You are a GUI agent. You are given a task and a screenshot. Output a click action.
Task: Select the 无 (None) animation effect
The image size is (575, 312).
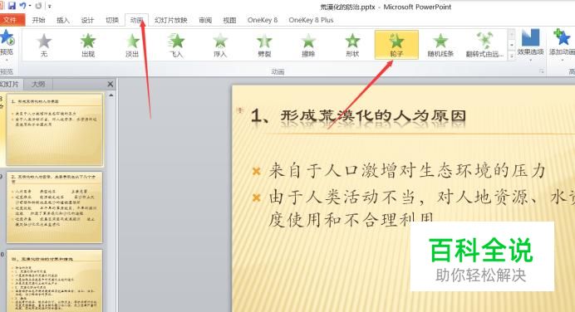[x=44, y=45]
